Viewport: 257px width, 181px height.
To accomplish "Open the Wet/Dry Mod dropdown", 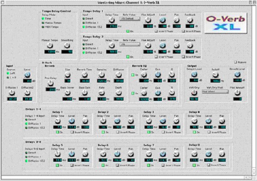I will pos(215,92).
